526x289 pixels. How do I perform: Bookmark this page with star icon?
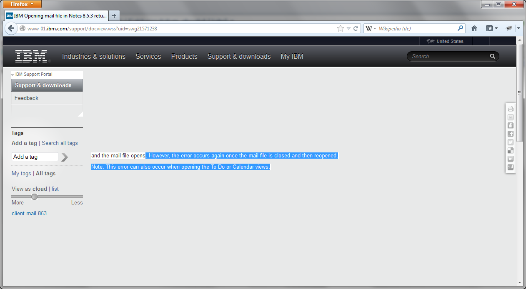[x=341, y=29]
